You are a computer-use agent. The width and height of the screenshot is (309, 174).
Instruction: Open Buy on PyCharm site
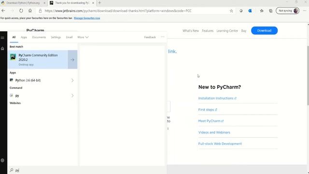[x=243, y=31]
